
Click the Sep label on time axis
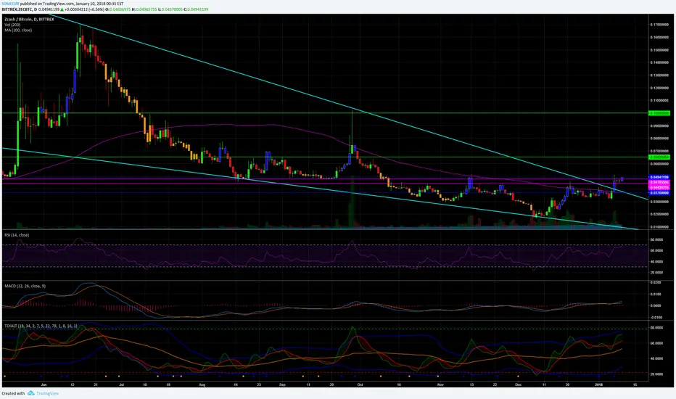[x=282, y=384]
